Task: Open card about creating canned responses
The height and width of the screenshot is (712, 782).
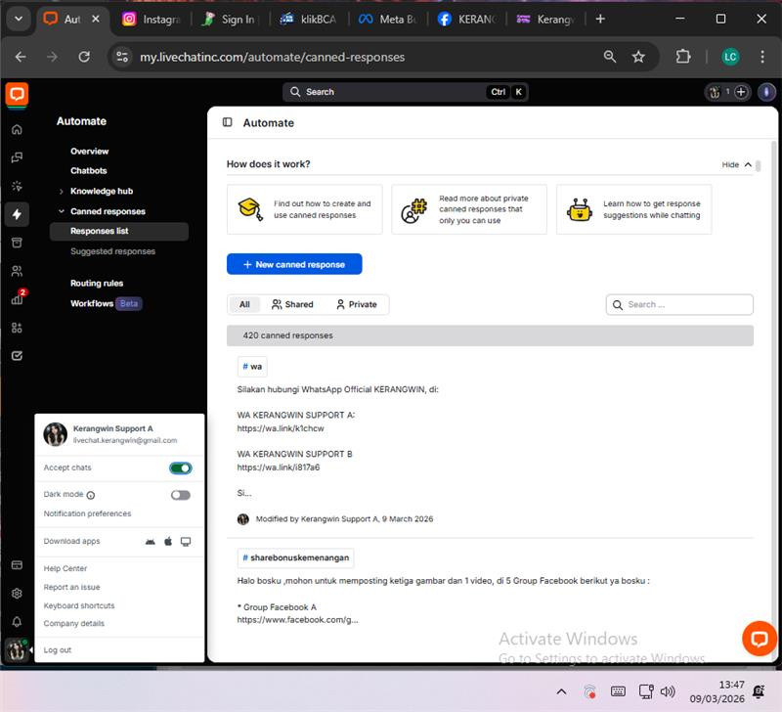Action: click(x=305, y=209)
